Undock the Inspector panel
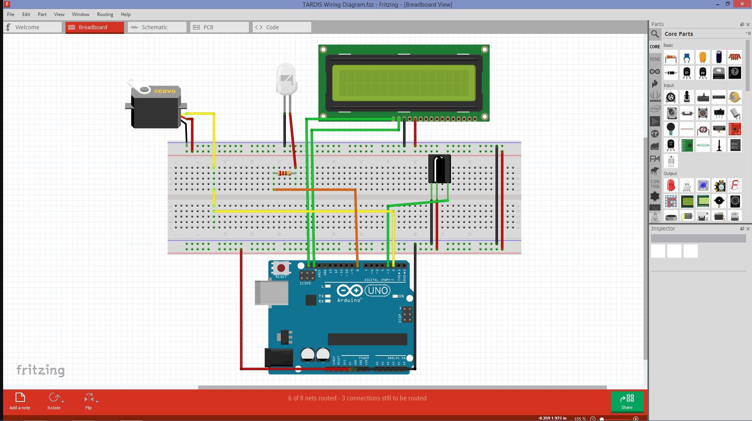This screenshot has height=421, width=752. click(742, 229)
